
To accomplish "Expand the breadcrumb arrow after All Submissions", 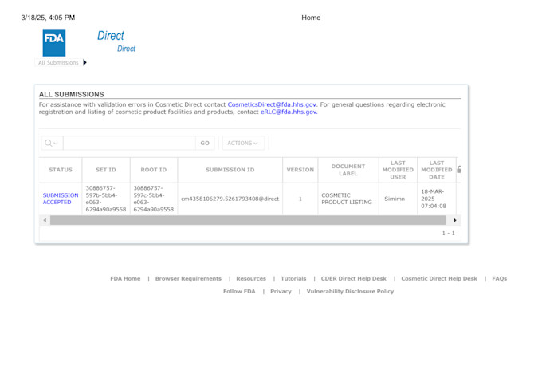I will click(x=85, y=63).
